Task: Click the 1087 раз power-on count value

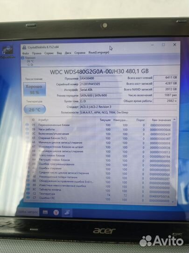Action: coord(165,95)
